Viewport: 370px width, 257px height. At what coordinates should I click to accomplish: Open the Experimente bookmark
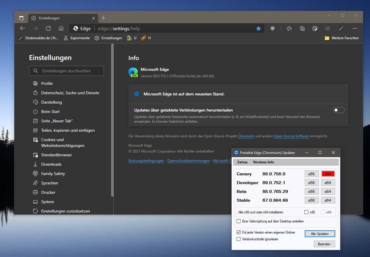[77, 38]
